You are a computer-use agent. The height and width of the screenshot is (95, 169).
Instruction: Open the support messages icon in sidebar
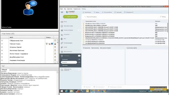click(62, 70)
